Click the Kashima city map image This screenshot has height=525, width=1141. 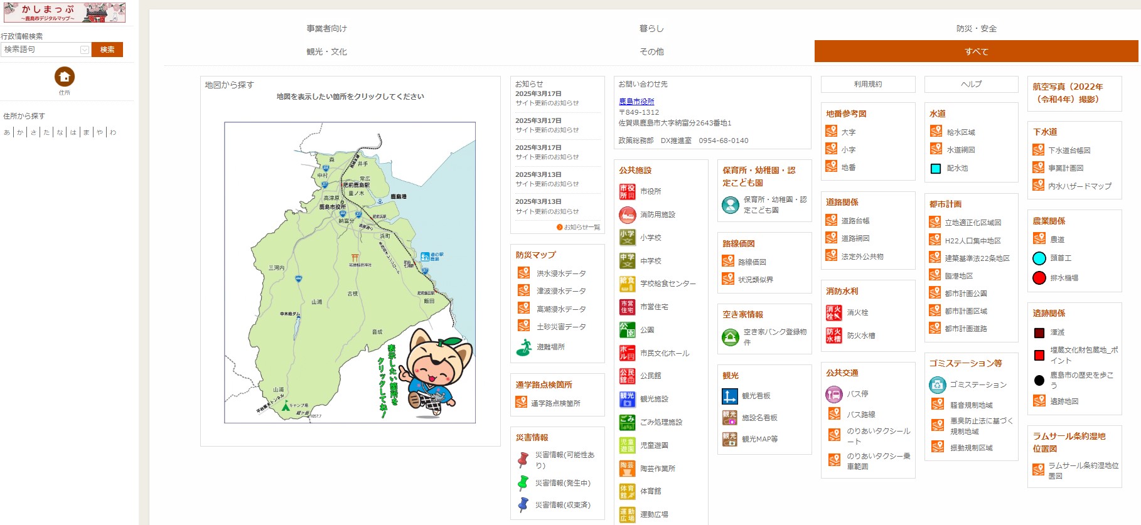pos(350,272)
